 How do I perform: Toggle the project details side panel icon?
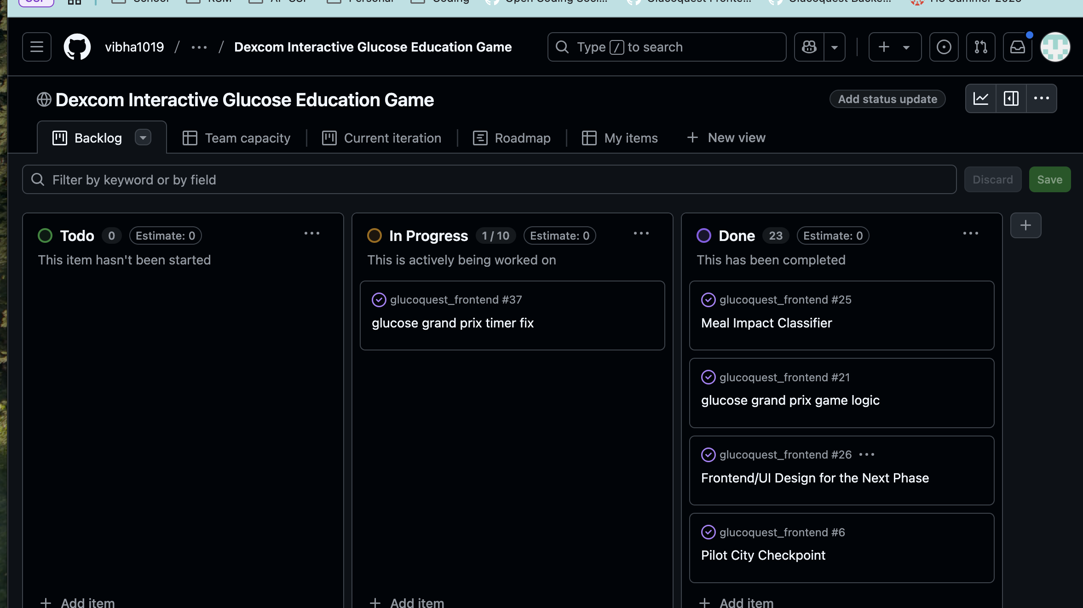coord(1011,98)
